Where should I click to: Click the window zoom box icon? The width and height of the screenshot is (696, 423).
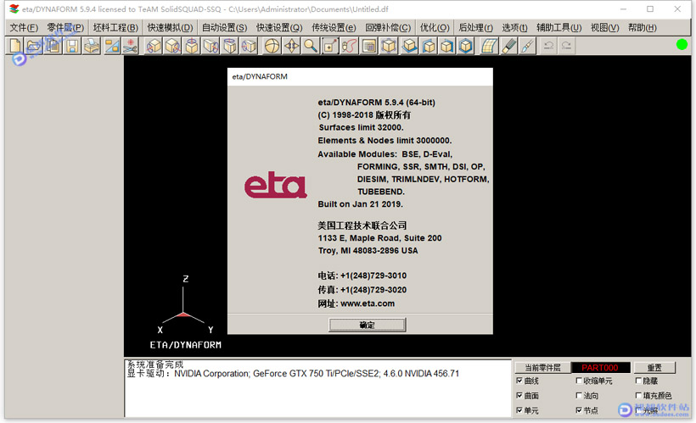[330, 46]
